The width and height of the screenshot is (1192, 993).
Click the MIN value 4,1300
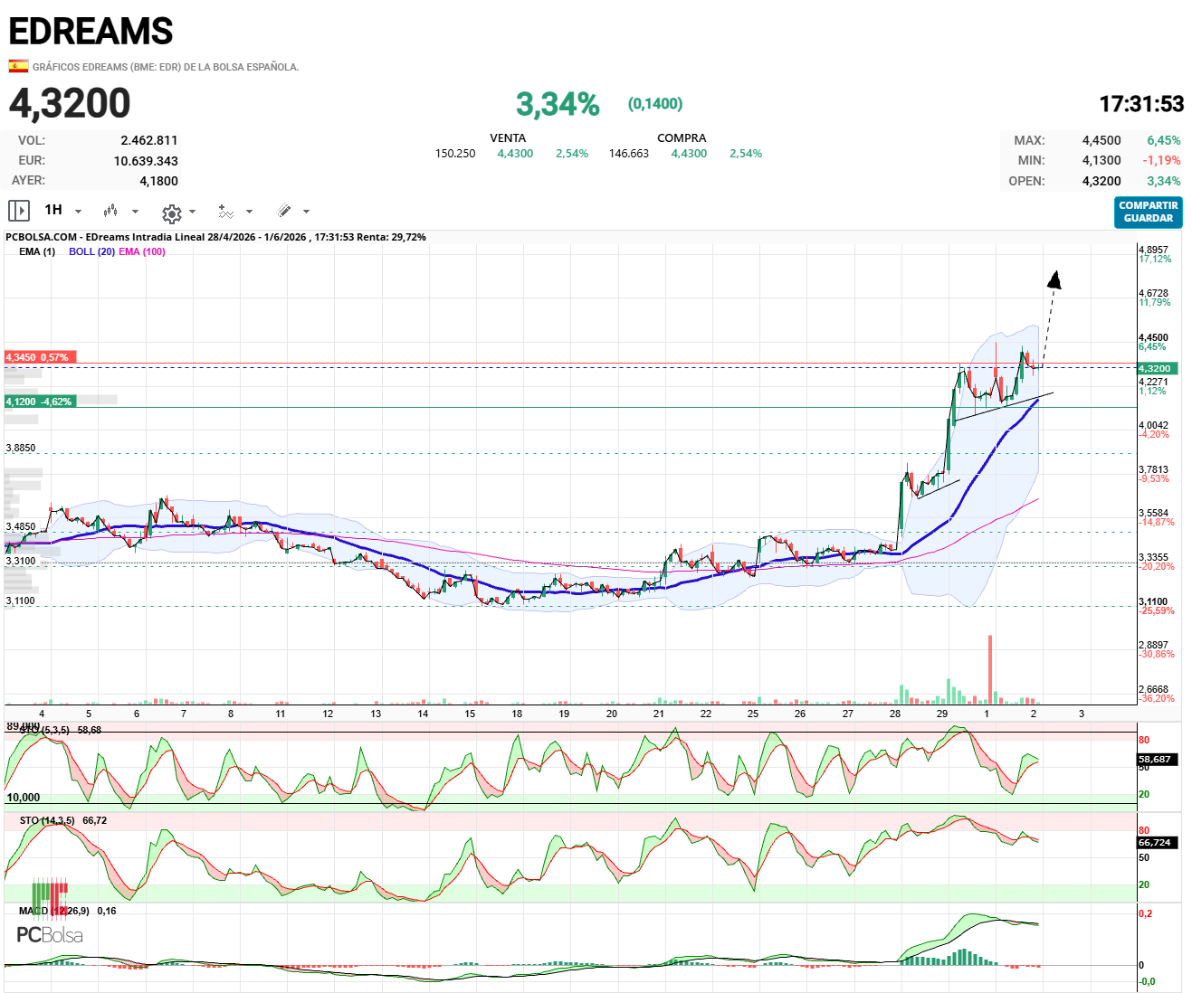tap(1101, 160)
